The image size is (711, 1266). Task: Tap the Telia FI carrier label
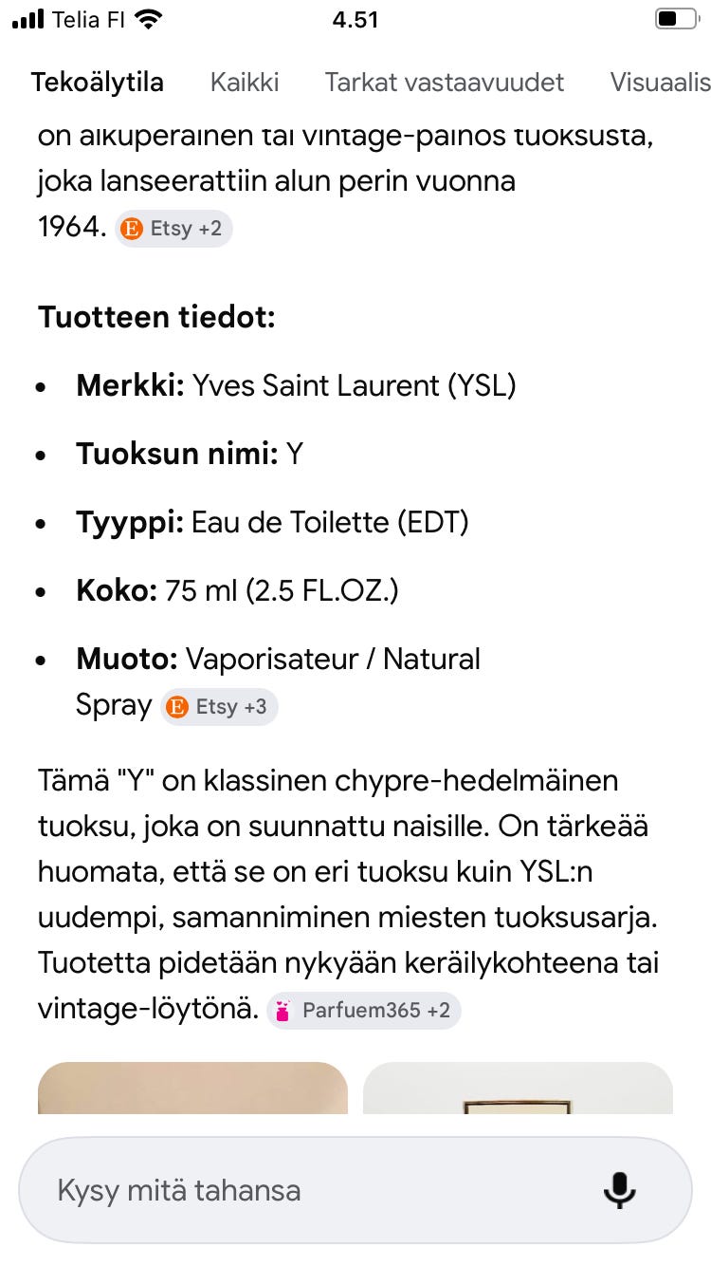click(89, 20)
